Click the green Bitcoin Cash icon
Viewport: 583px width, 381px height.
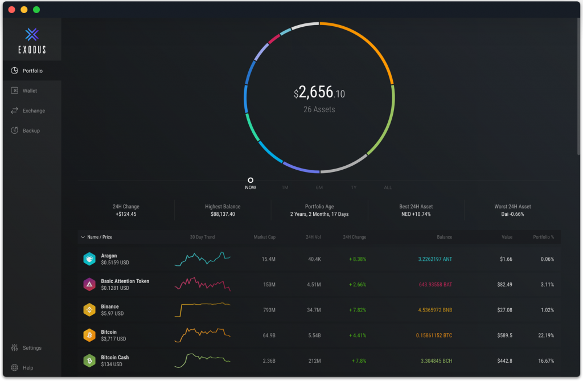[89, 360]
